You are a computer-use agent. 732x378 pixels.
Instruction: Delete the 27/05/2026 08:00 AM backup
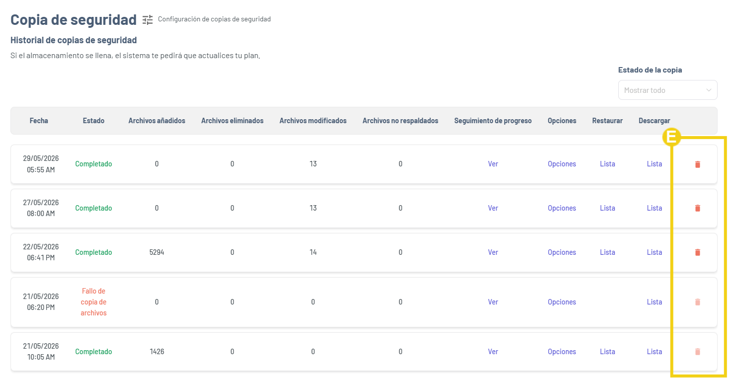point(697,209)
